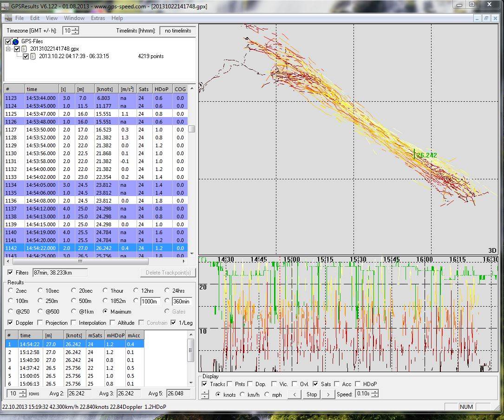Viewport: 504px width, 420px height.
Task: Collapse the 20131022141748.gpx tree node
Action: click(8, 48)
